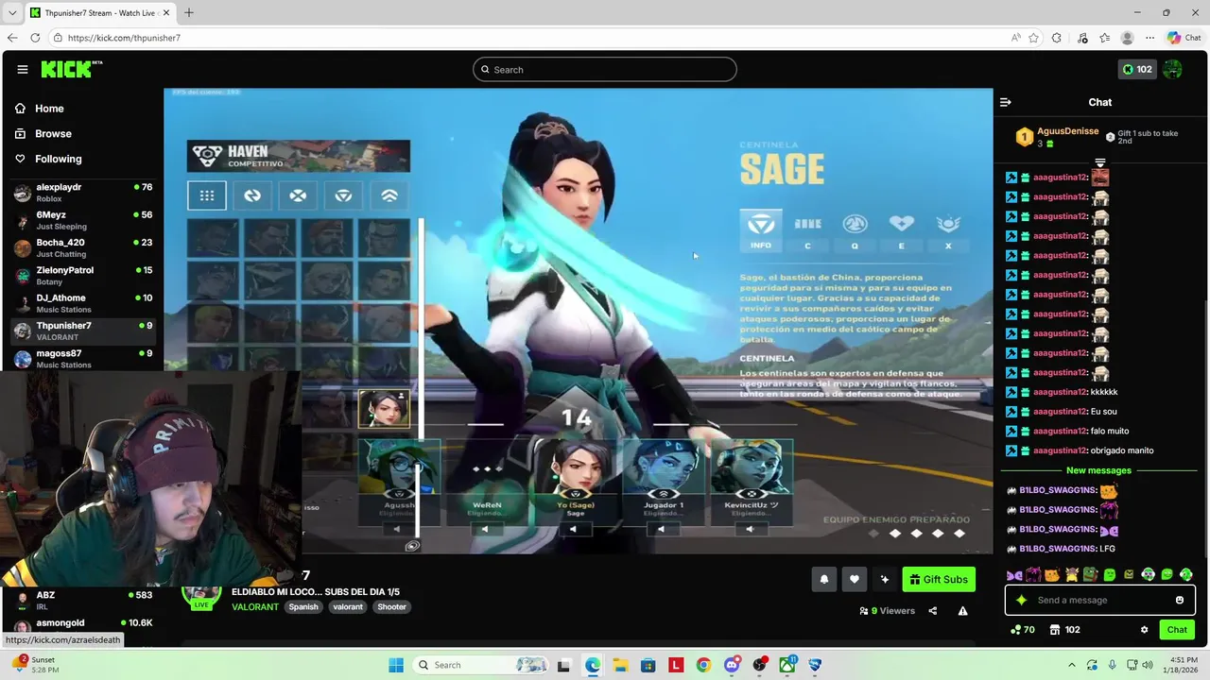The height and width of the screenshot is (680, 1210).
Task: Open DJ_Athome channel from sidebar
Action: point(82,303)
